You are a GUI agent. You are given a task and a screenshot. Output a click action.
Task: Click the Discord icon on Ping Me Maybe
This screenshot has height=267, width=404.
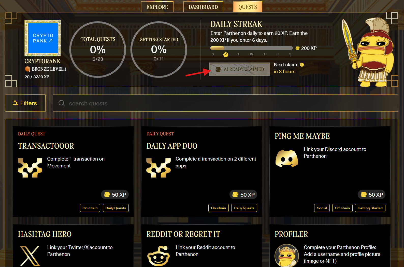point(287,159)
